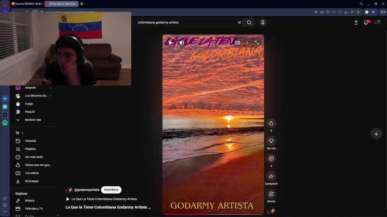Screen dimensions: 387x217
Task: Open the comments on the short
Action: pos(271,159)
